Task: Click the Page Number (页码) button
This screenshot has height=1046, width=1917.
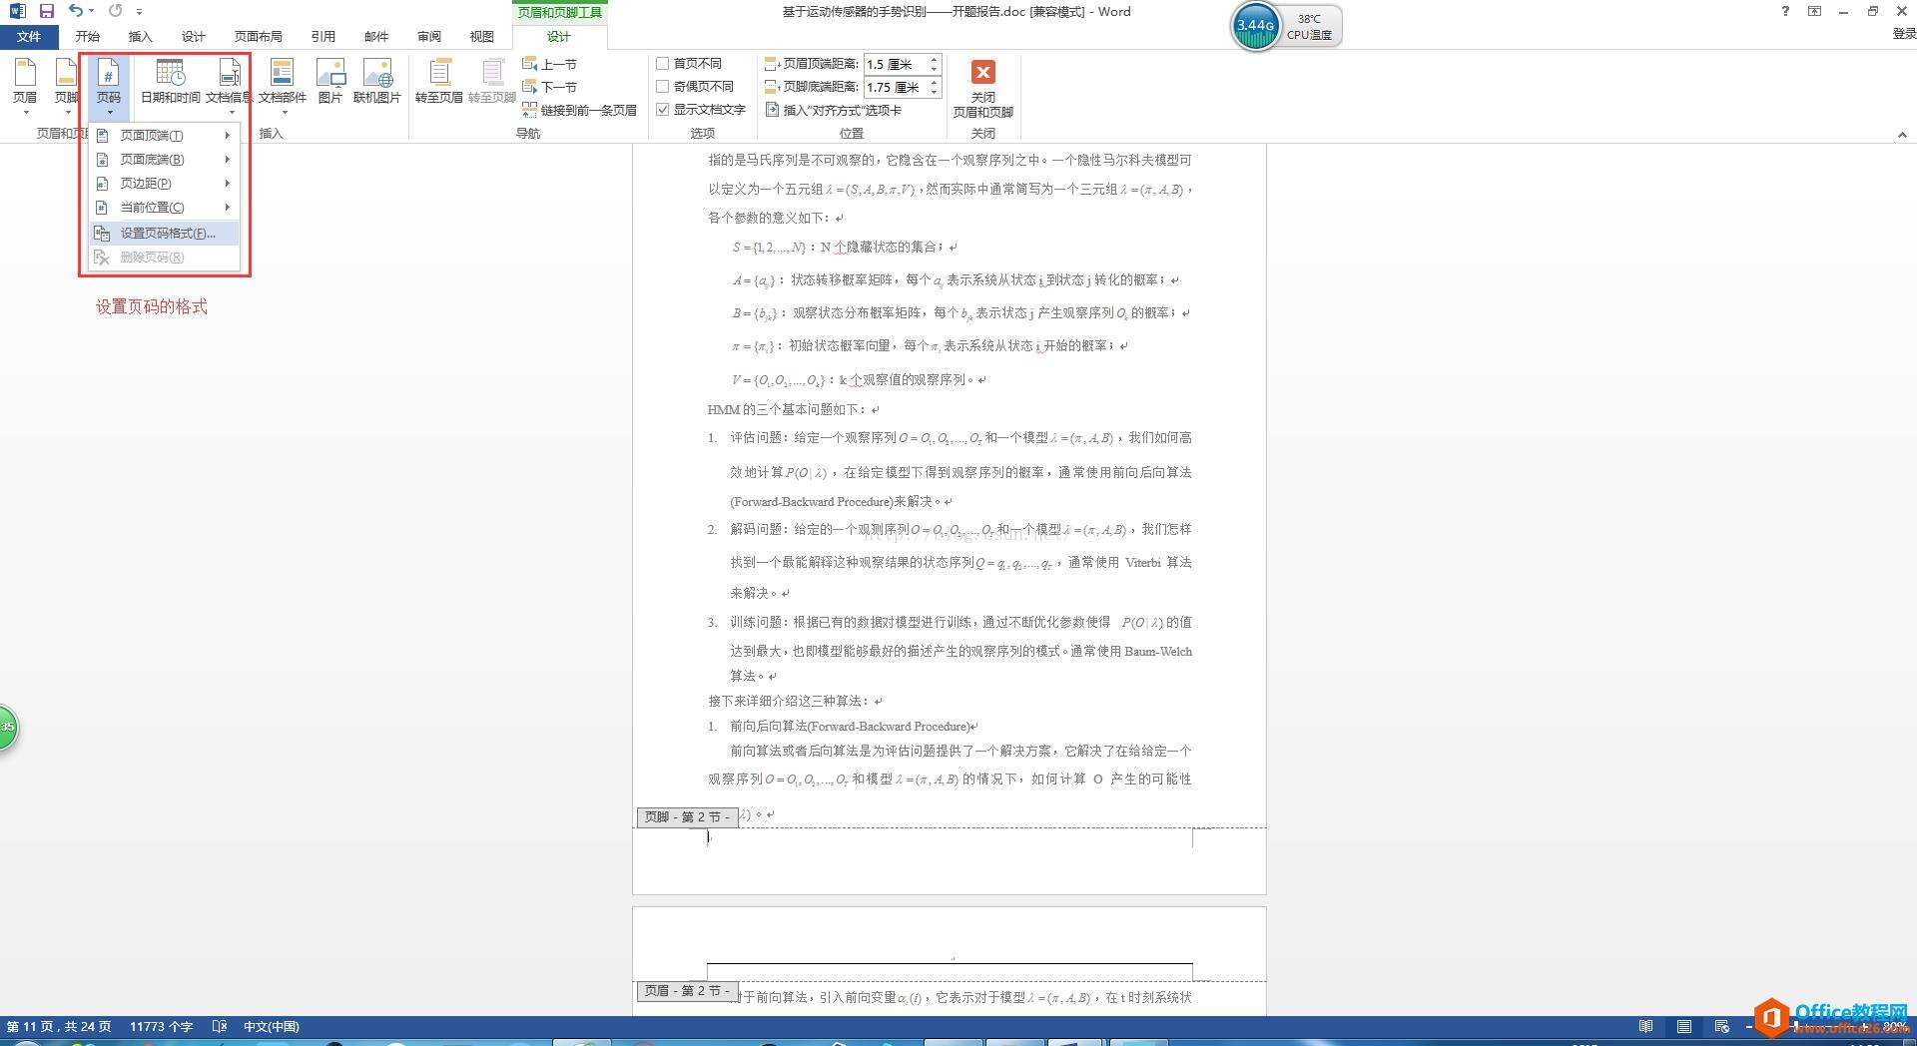Action: click(x=109, y=86)
